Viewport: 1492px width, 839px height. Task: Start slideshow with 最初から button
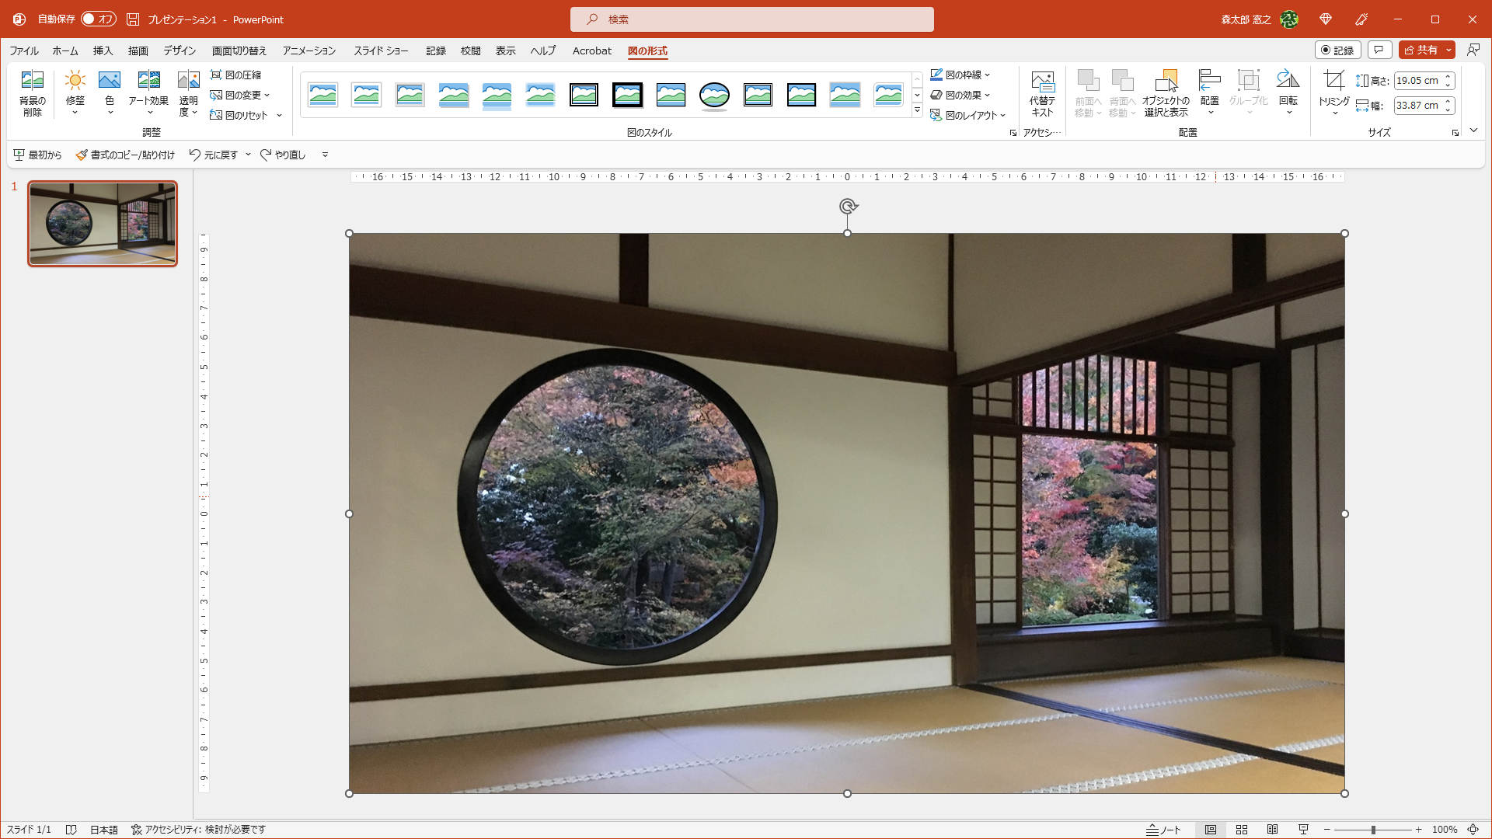point(37,155)
